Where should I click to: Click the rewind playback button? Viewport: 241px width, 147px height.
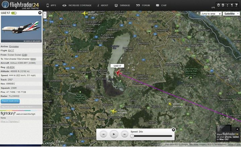point(103,134)
